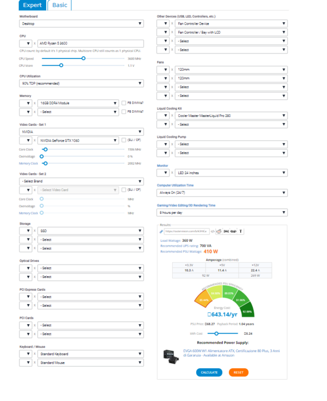Copy results as HTML with the <p> icon
Screen dimensions: 327x401
click(233, 232)
